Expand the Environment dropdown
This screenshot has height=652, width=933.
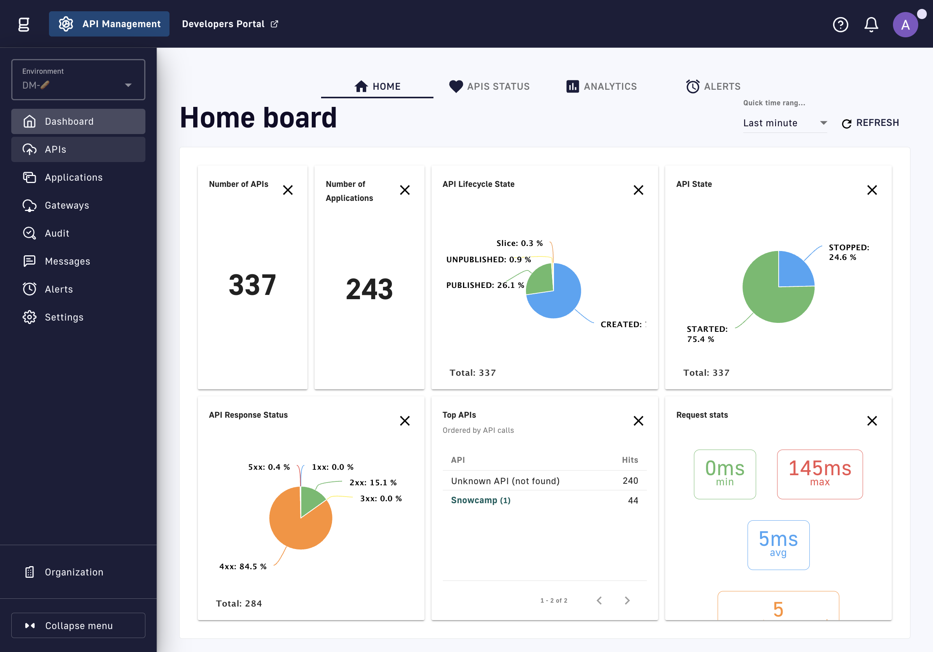point(78,80)
